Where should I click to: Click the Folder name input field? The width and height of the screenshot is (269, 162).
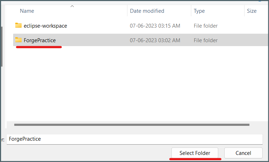134,139
